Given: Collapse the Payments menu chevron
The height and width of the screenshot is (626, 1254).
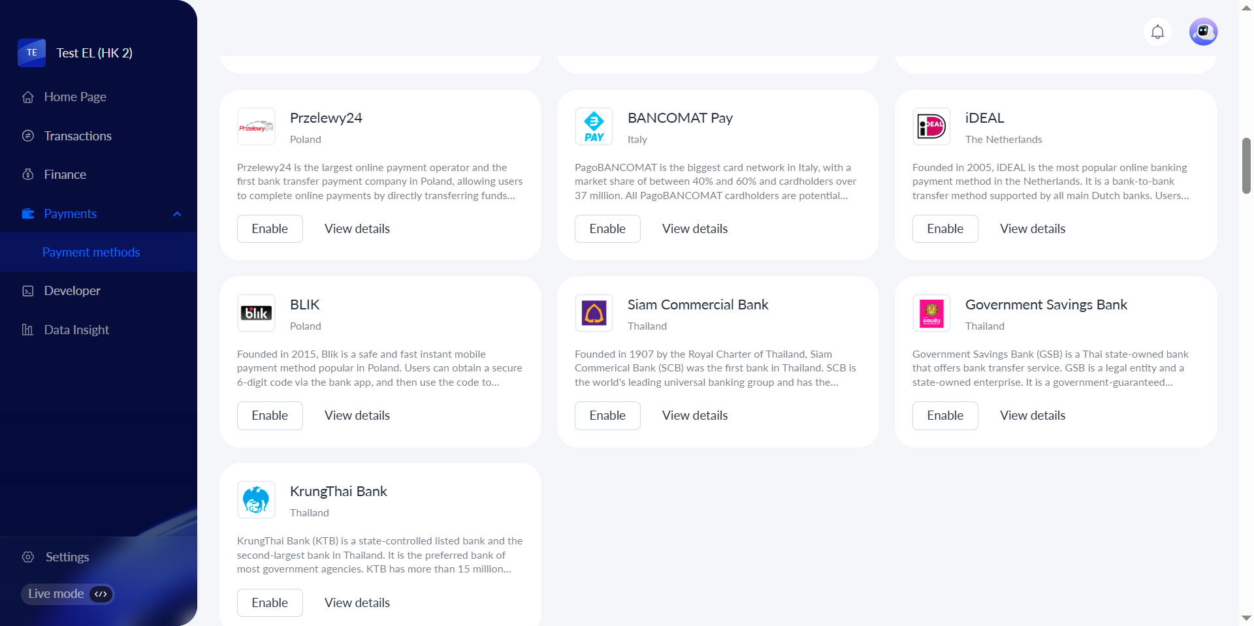Looking at the screenshot, I should (x=177, y=214).
